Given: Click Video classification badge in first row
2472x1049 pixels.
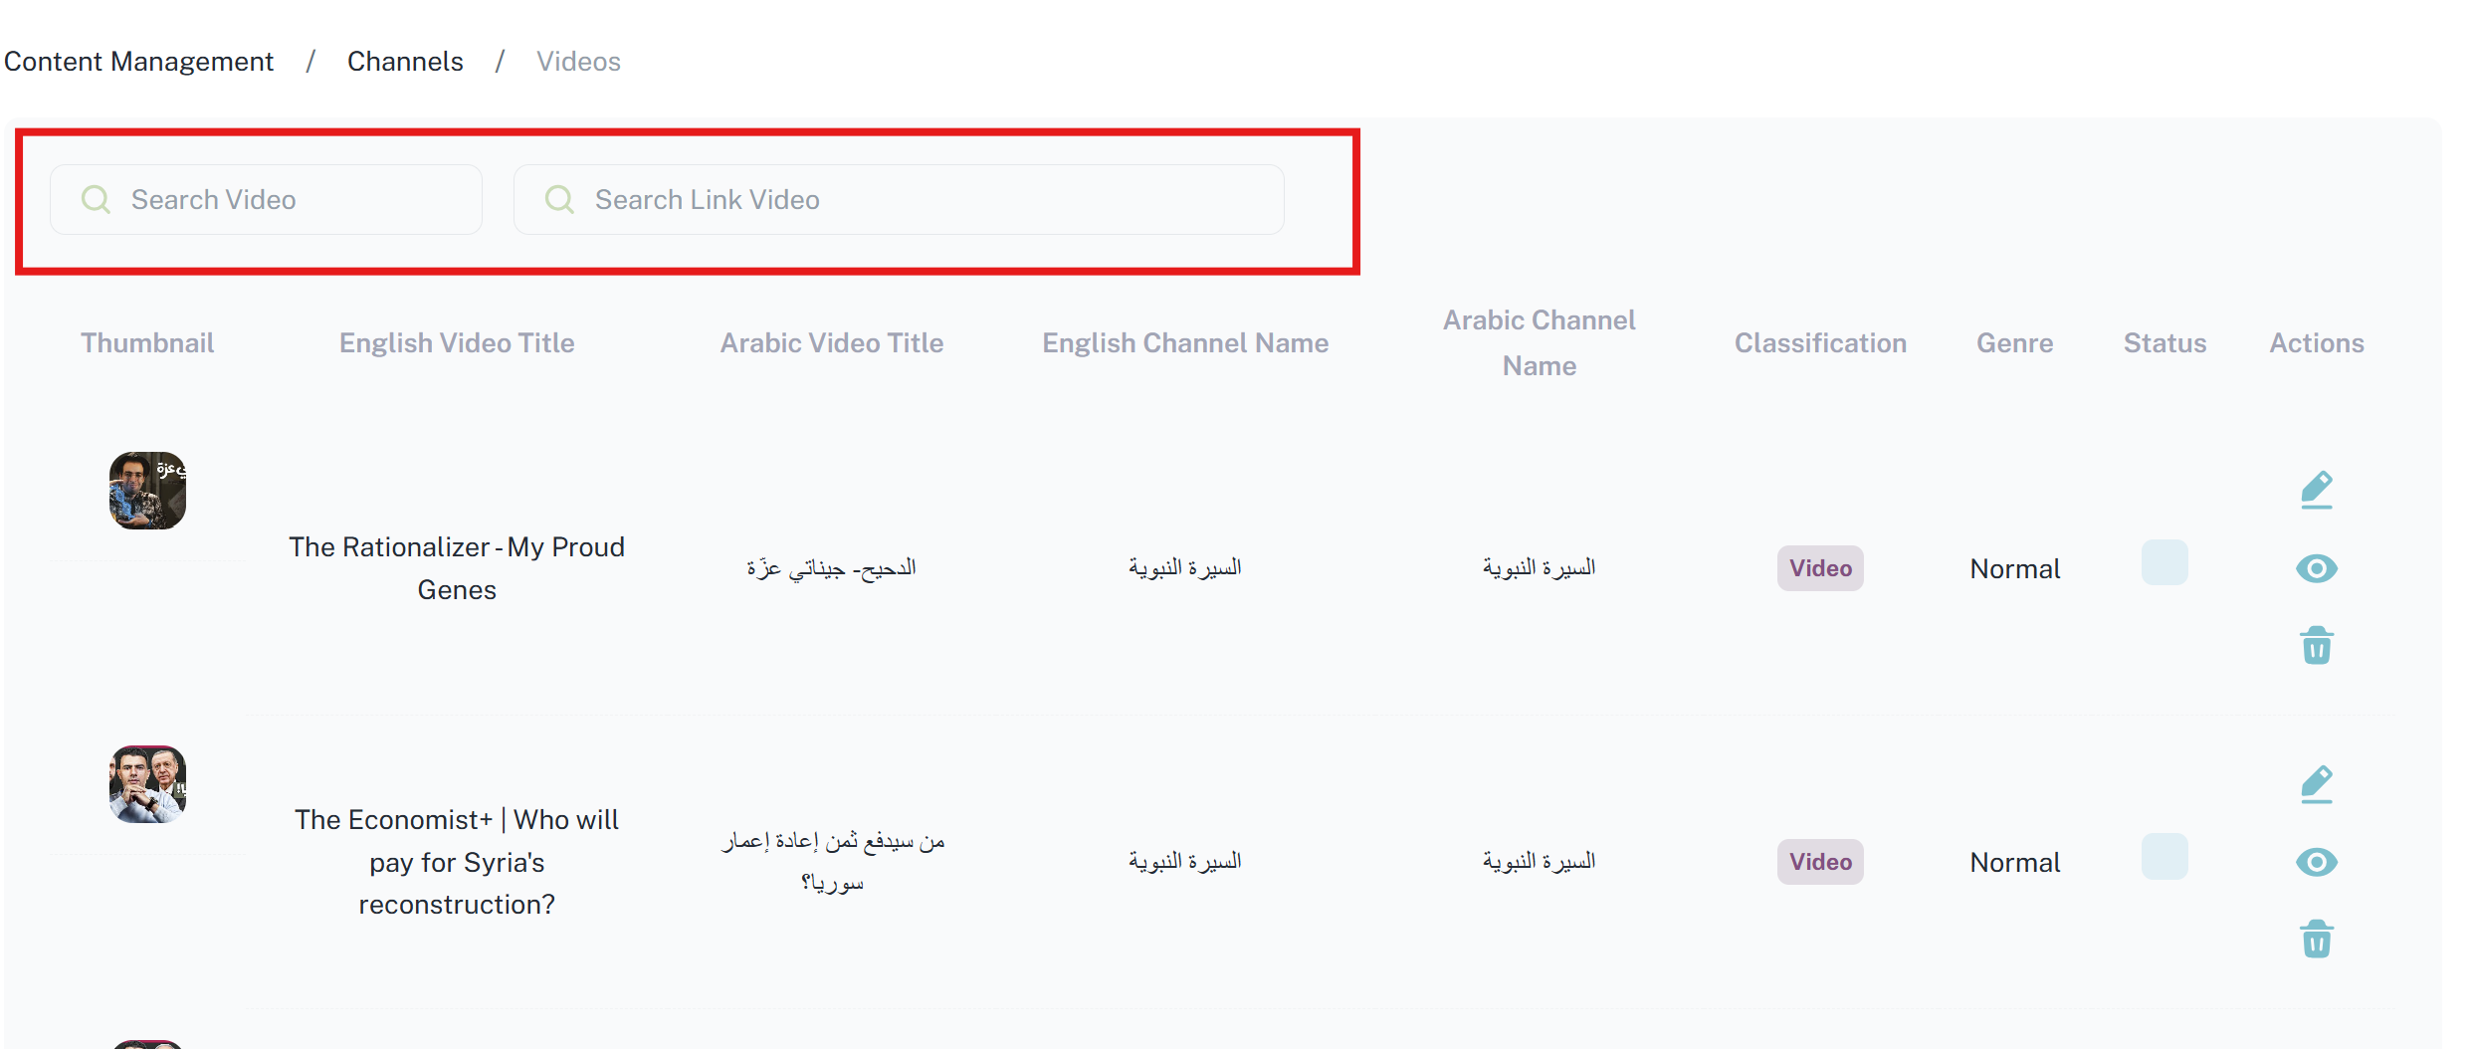Looking at the screenshot, I should pos(1819,568).
